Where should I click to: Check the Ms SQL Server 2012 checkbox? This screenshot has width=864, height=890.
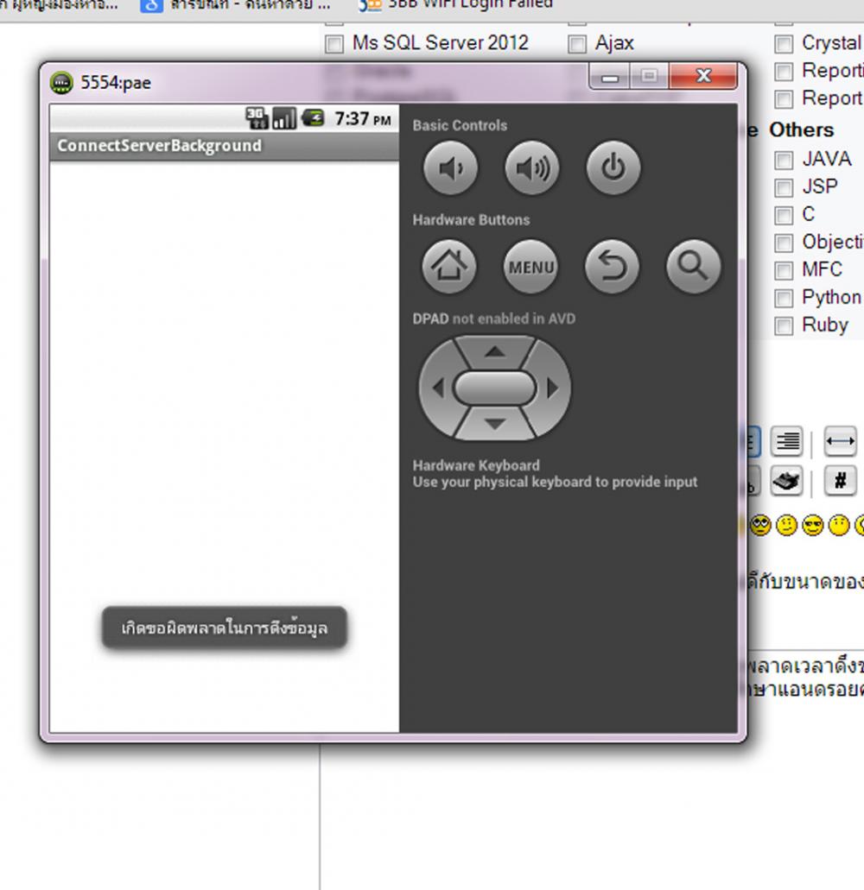pos(334,44)
